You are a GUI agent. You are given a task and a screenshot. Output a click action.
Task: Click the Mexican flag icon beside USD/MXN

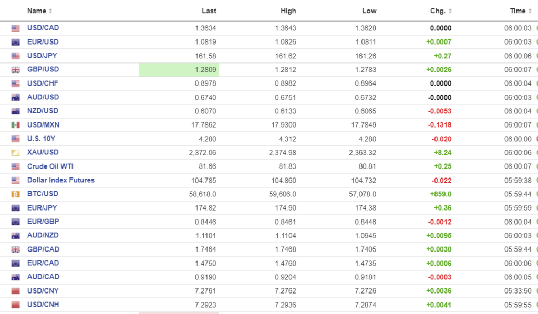pos(15,125)
